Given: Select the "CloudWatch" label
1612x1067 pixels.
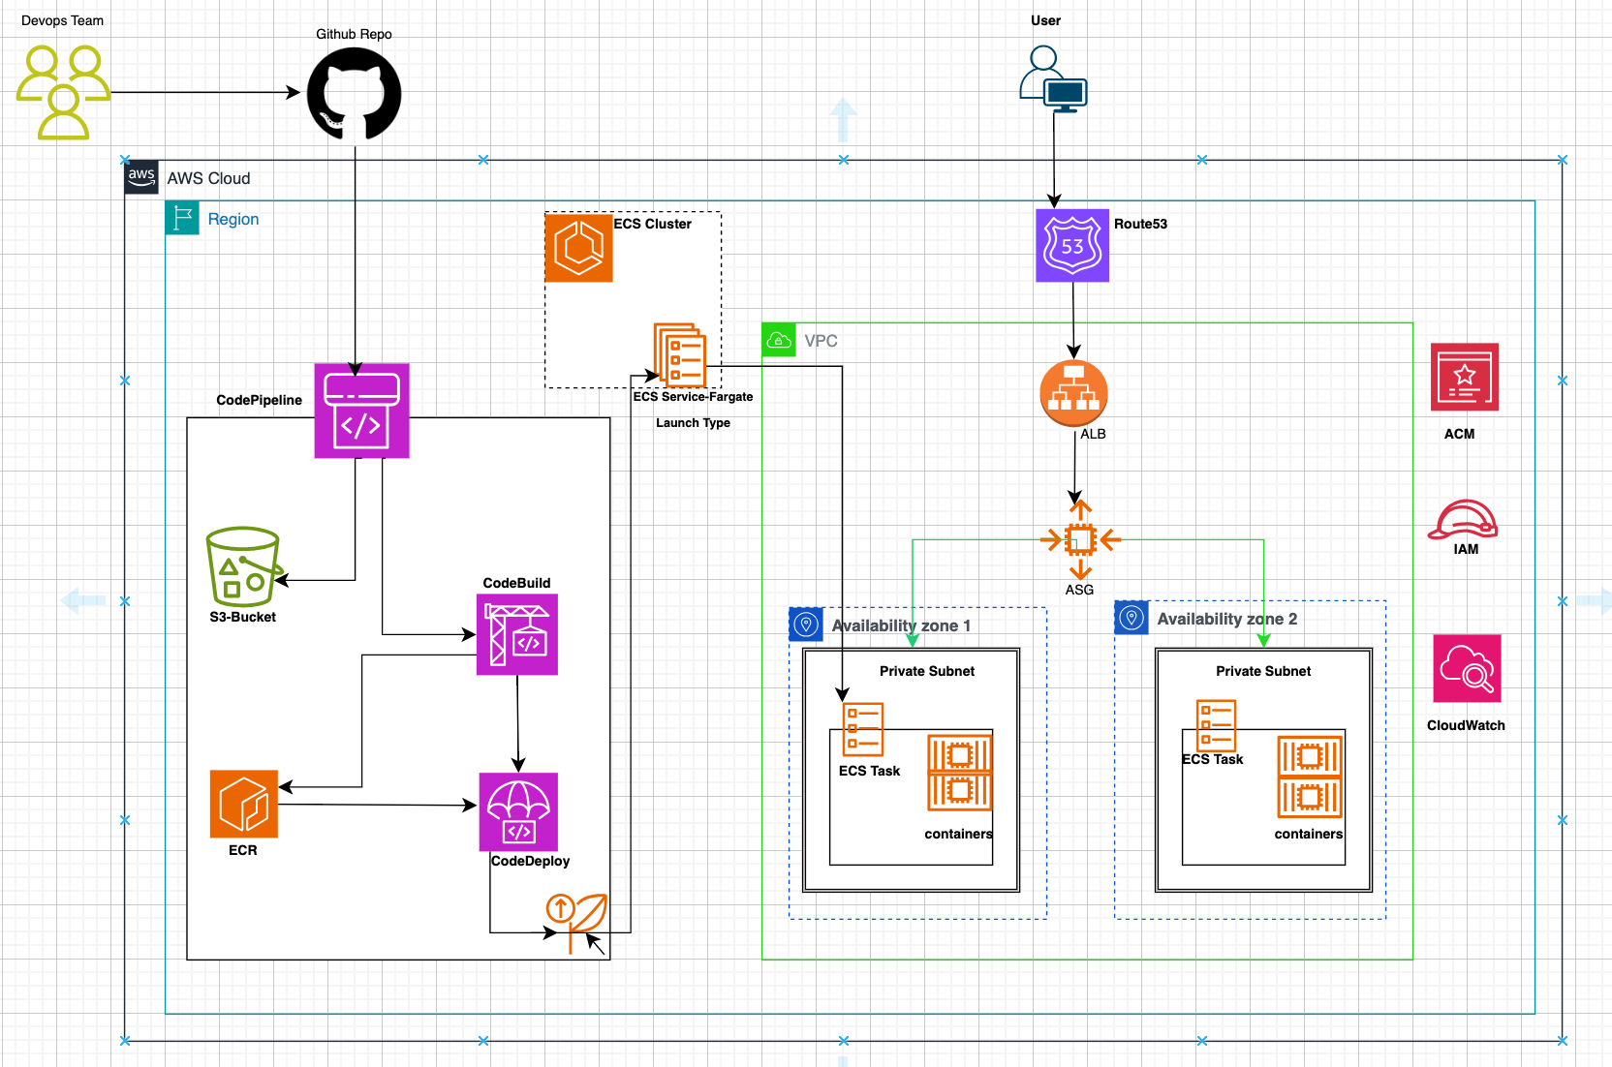Looking at the screenshot, I should pos(1466,725).
